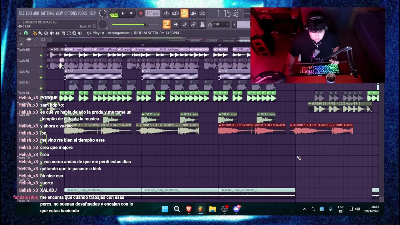This screenshot has height=225, width=400.
Task: Open Discord from taskbar
Action: coord(237,209)
